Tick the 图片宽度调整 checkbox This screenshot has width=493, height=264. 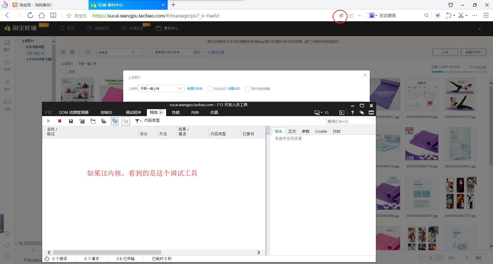click(248, 89)
